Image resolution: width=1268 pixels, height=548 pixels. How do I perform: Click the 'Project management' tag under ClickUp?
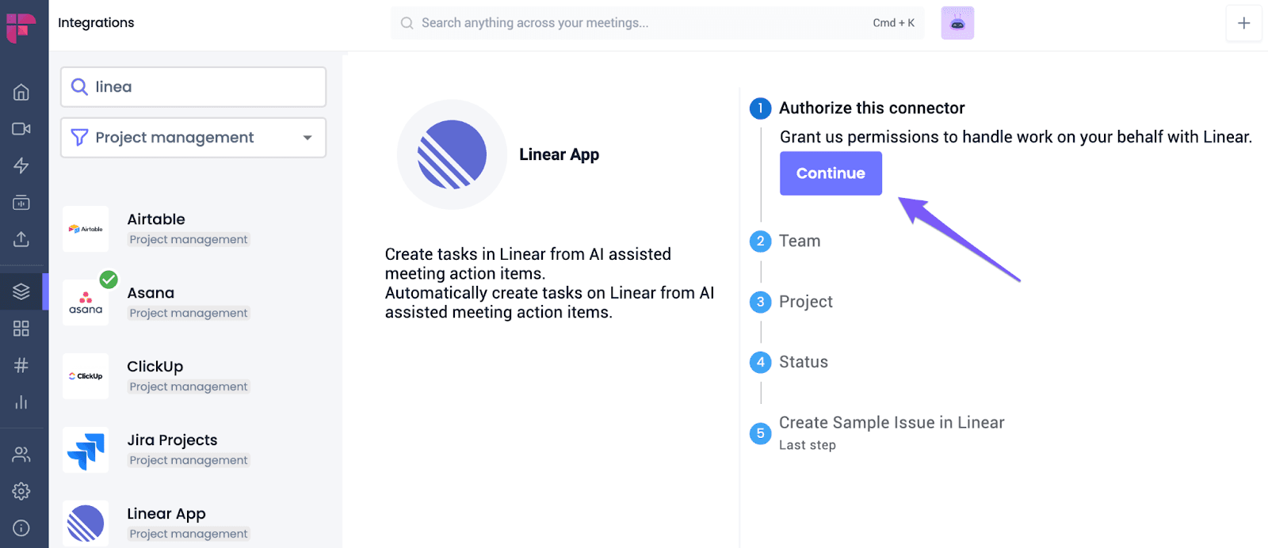[189, 386]
